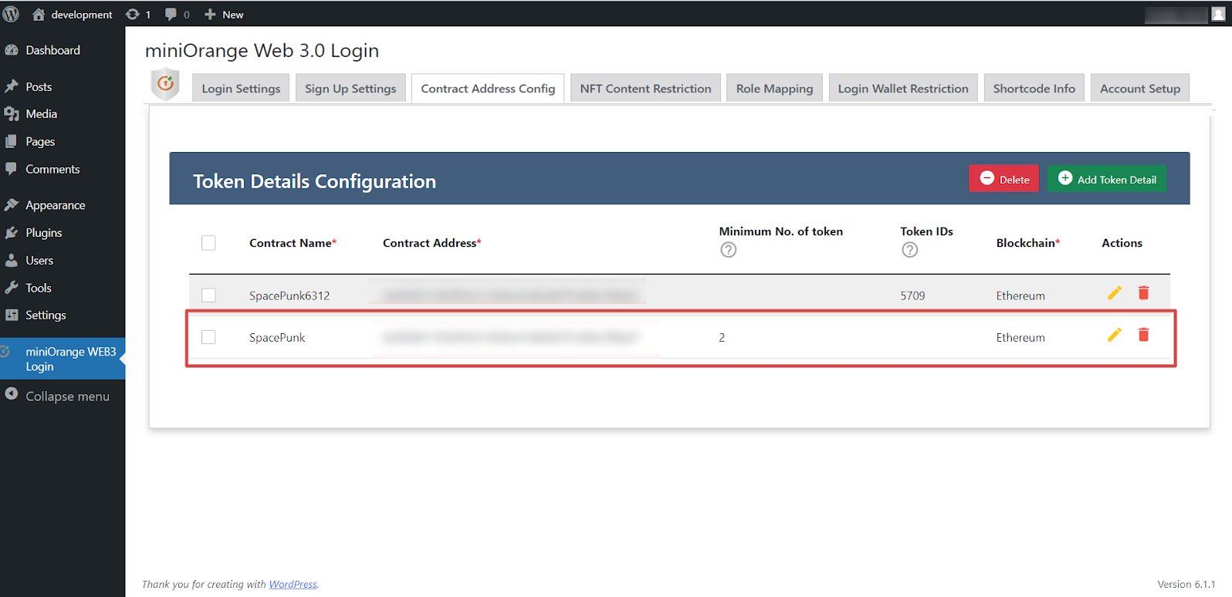Open Pages in the sidebar
This screenshot has height=597, width=1232.
63,141
